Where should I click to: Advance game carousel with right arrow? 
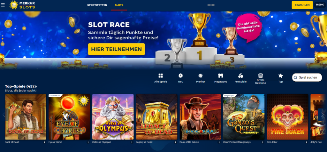tap(323, 115)
